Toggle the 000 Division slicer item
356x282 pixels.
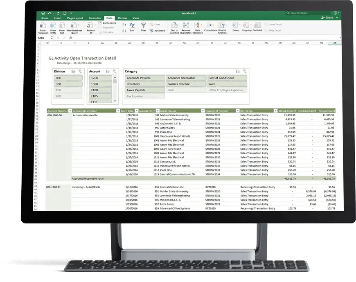tap(68, 78)
